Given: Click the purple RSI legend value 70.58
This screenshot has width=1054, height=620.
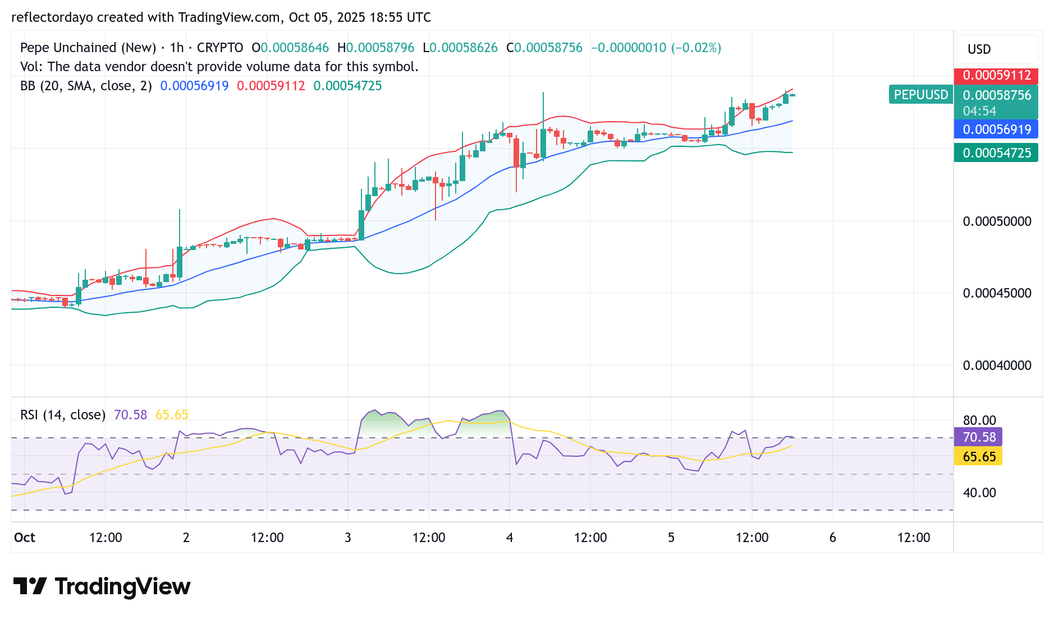Looking at the screenshot, I should (x=130, y=415).
